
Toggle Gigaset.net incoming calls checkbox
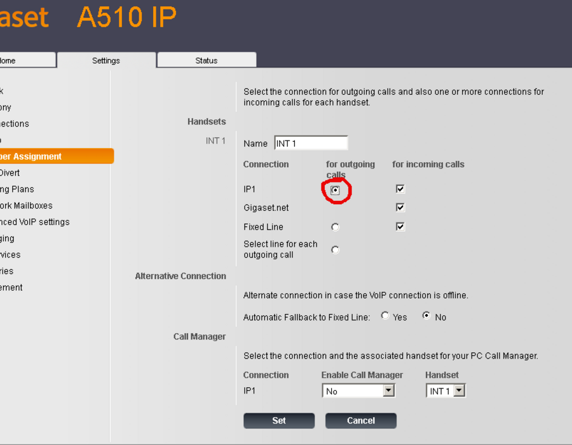click(x=400, y=207)
